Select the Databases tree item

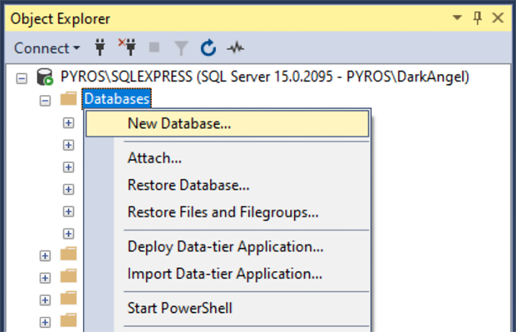point(117,99)
